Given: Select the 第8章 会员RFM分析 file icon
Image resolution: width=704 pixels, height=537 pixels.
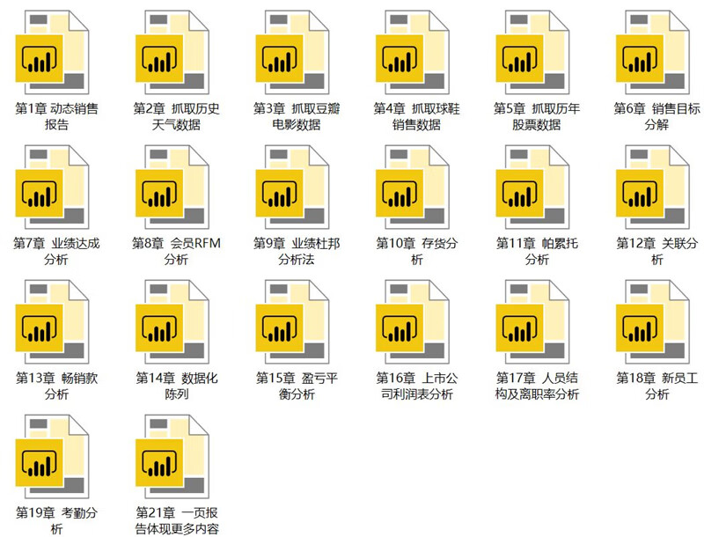Looking at the screenshot, I should (x=172, y=187).
